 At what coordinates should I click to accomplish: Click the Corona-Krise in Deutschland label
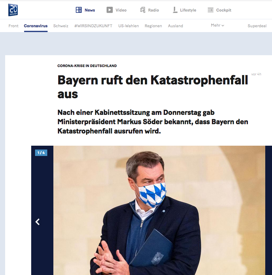click(x=87, y=66)
